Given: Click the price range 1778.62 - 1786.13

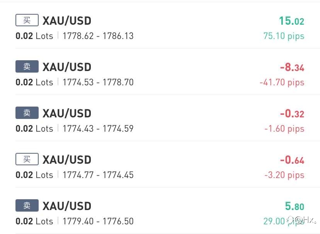Looking at the screenshot, I should [x=98, y=36].
